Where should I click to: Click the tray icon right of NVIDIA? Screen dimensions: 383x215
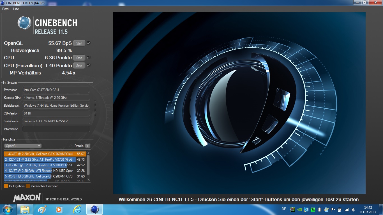[306, 209]
